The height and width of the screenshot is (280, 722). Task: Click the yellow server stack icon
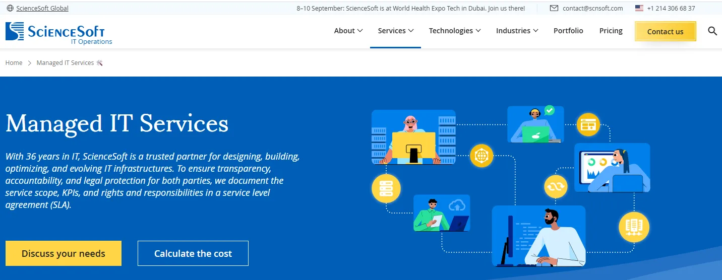pyautogui.click(x=386, y=188)
